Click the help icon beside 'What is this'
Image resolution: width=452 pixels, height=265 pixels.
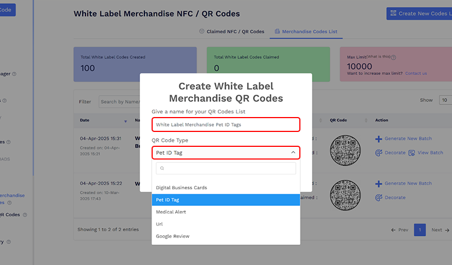pyautogui.click(x=394, y=57)
